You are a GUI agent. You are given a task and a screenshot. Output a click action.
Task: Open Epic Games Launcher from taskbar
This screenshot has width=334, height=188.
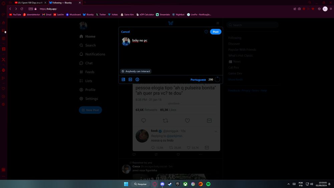(x=178, y=184)
